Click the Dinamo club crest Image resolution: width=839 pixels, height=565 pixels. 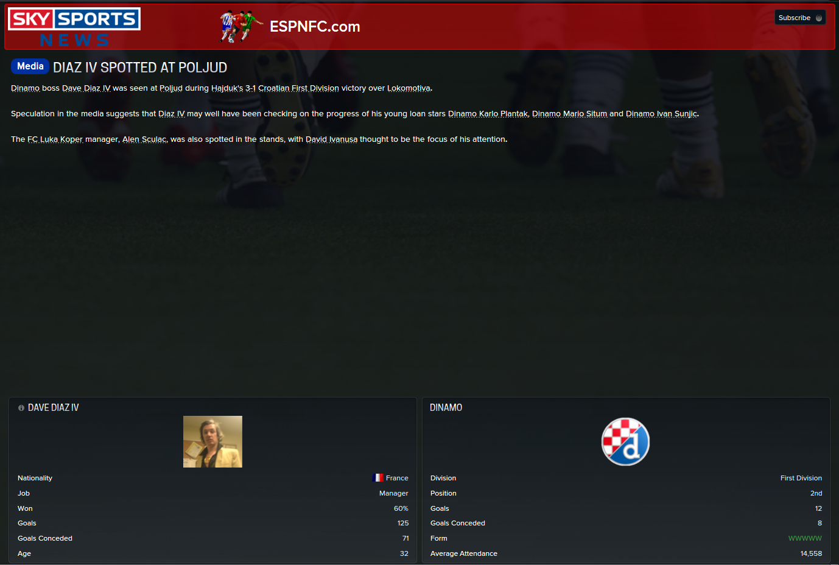(625, 441)
